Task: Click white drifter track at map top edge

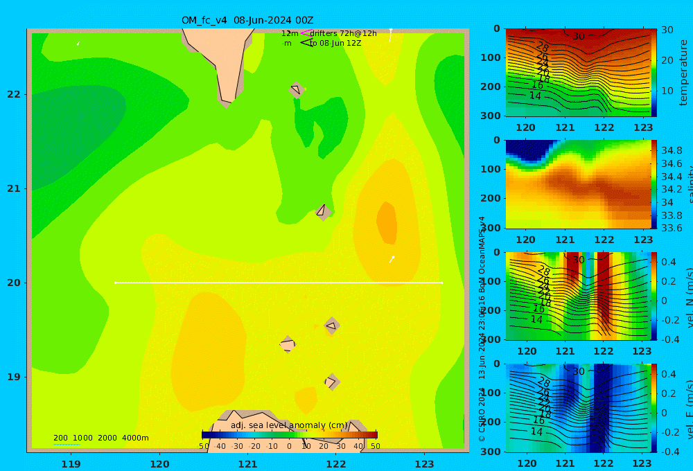Action: [x=390, y=35]
